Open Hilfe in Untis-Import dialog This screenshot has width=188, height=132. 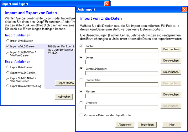click(172, 125)
